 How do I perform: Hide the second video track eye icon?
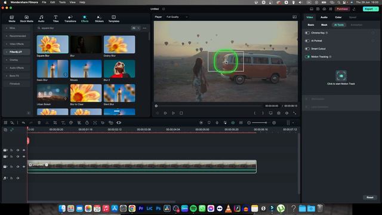pos(24,156)
